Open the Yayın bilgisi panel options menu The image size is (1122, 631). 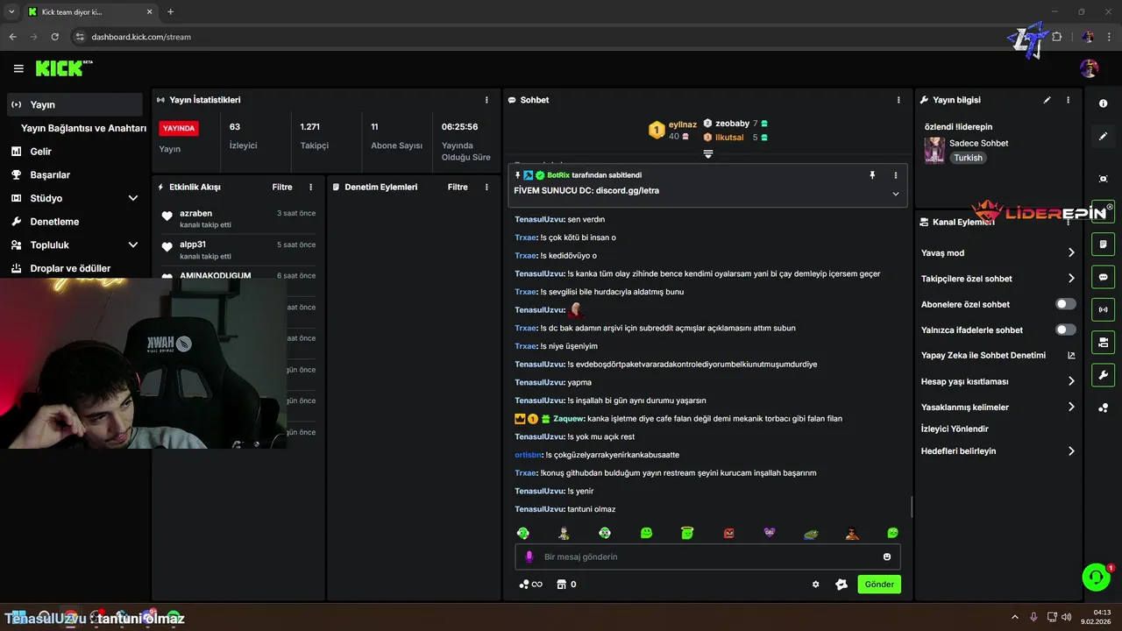pos(1068,100)
